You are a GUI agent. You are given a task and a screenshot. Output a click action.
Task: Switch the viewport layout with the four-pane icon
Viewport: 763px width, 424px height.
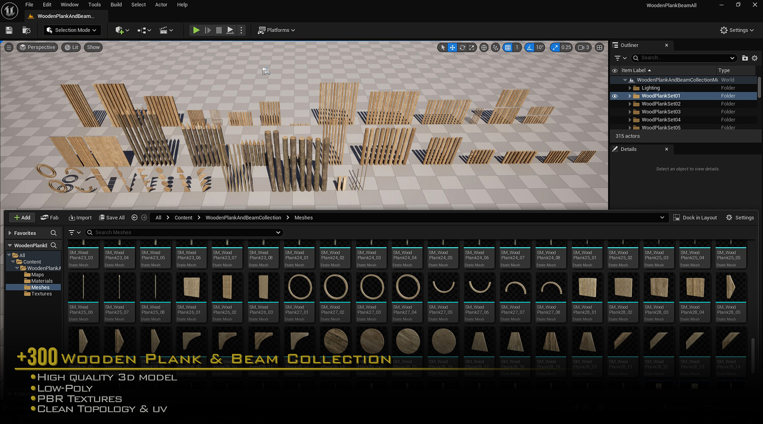point(600,47)
